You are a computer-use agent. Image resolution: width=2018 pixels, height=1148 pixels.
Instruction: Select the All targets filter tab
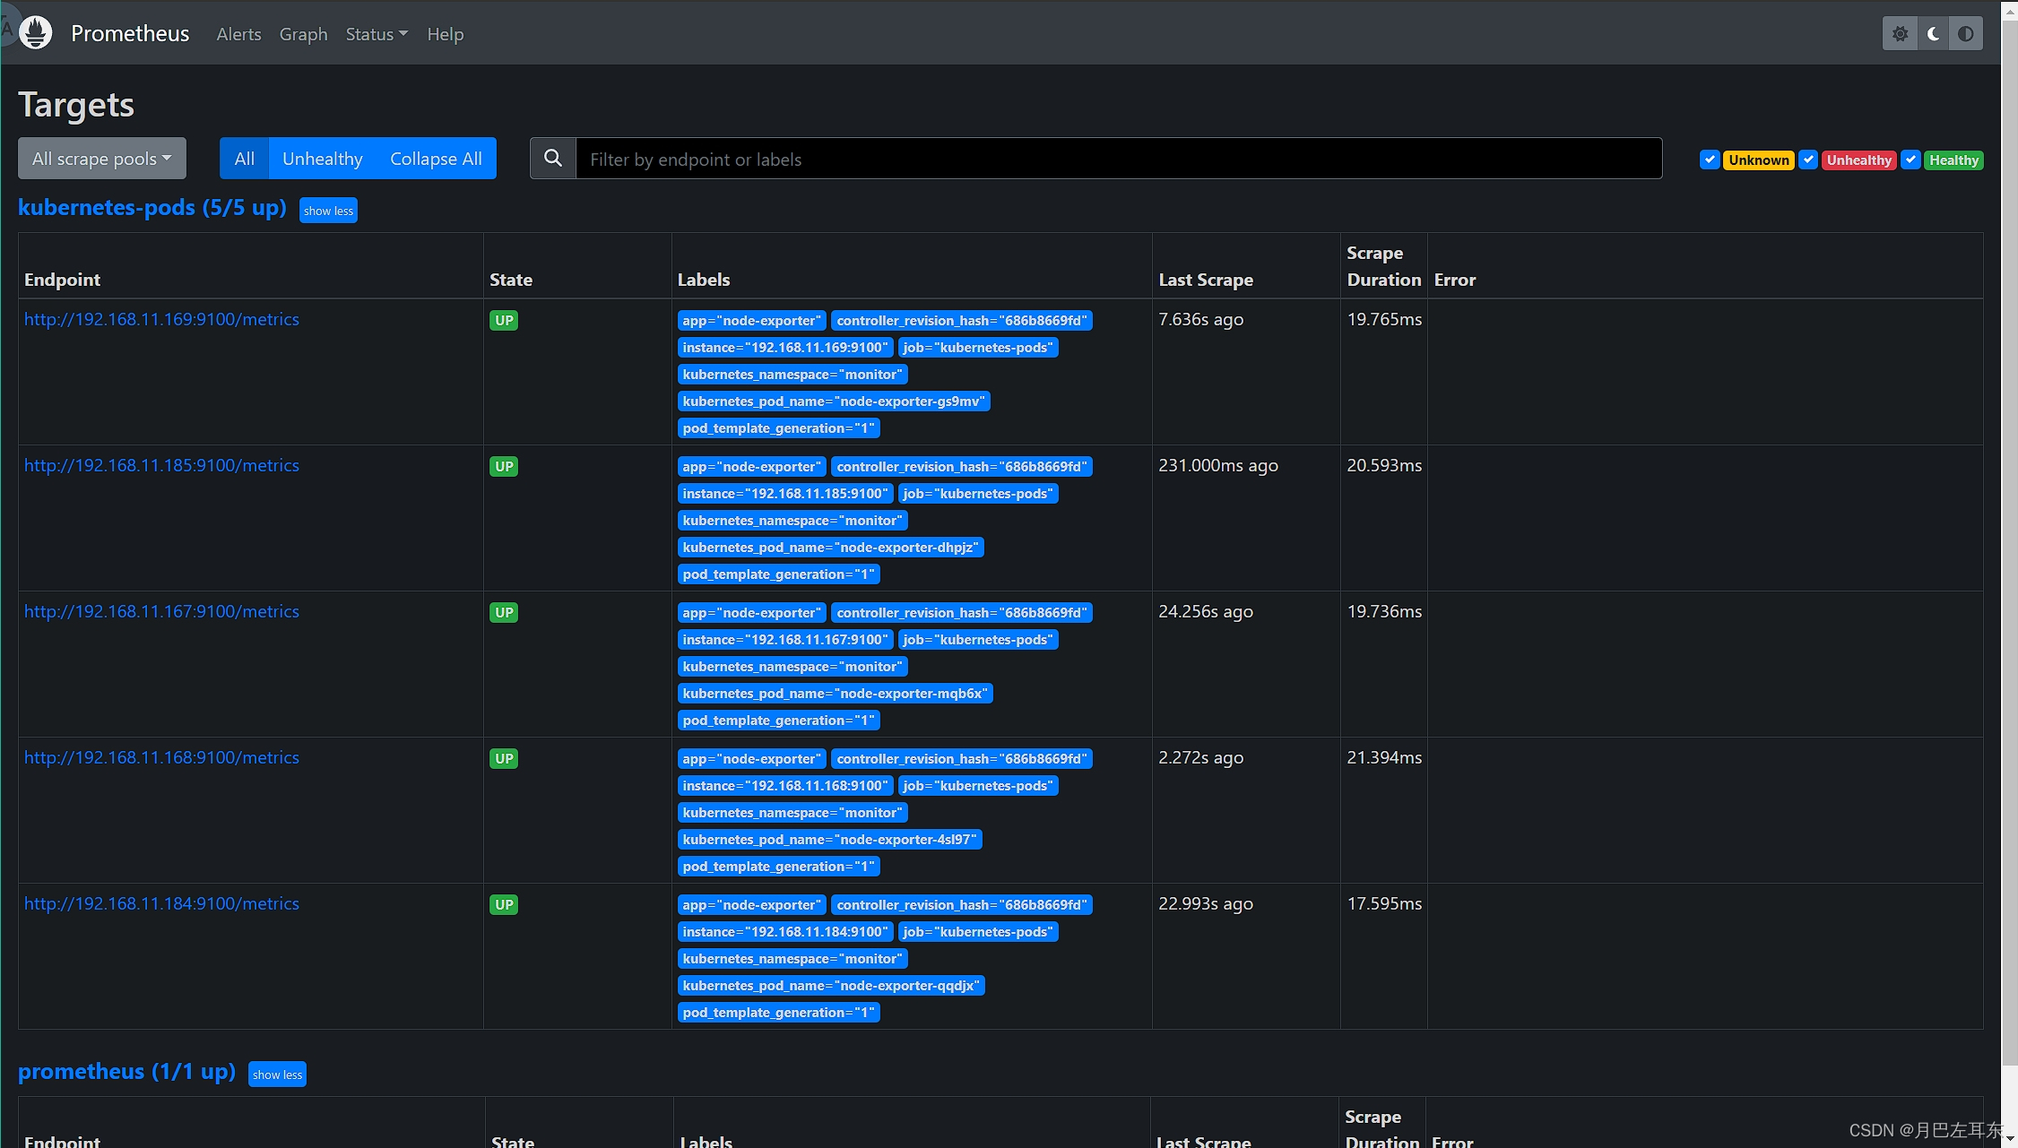(245, 159)
